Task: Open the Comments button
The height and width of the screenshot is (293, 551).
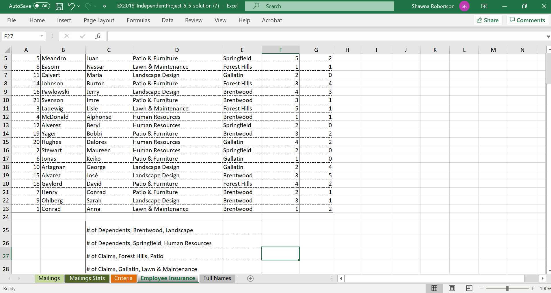Action: pyautogui.click(x=527, y=20)
